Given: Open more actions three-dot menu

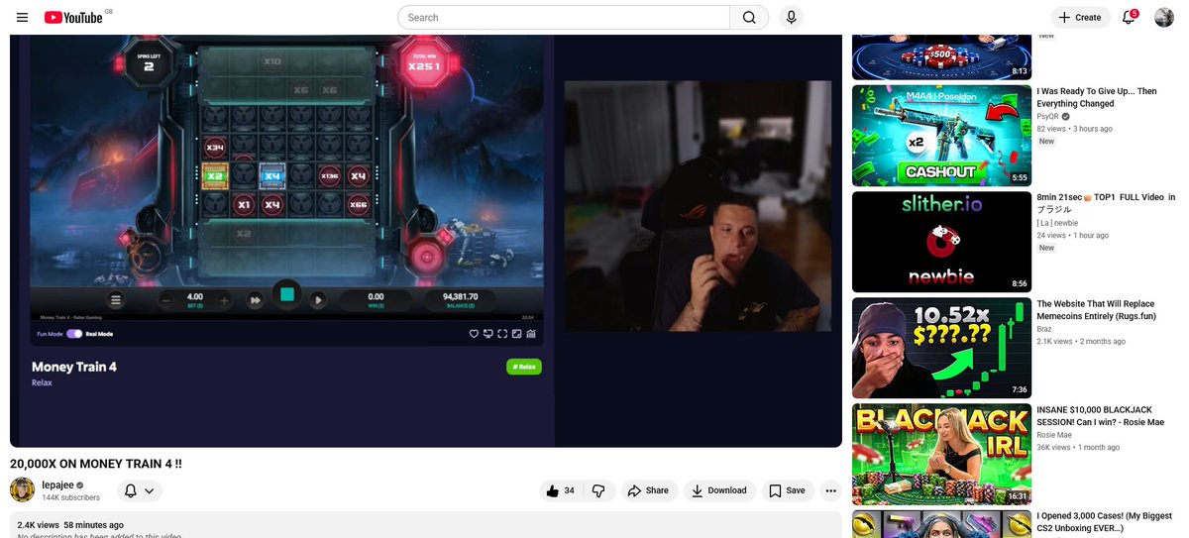Looking at the screenshot, I should point(830,490).
